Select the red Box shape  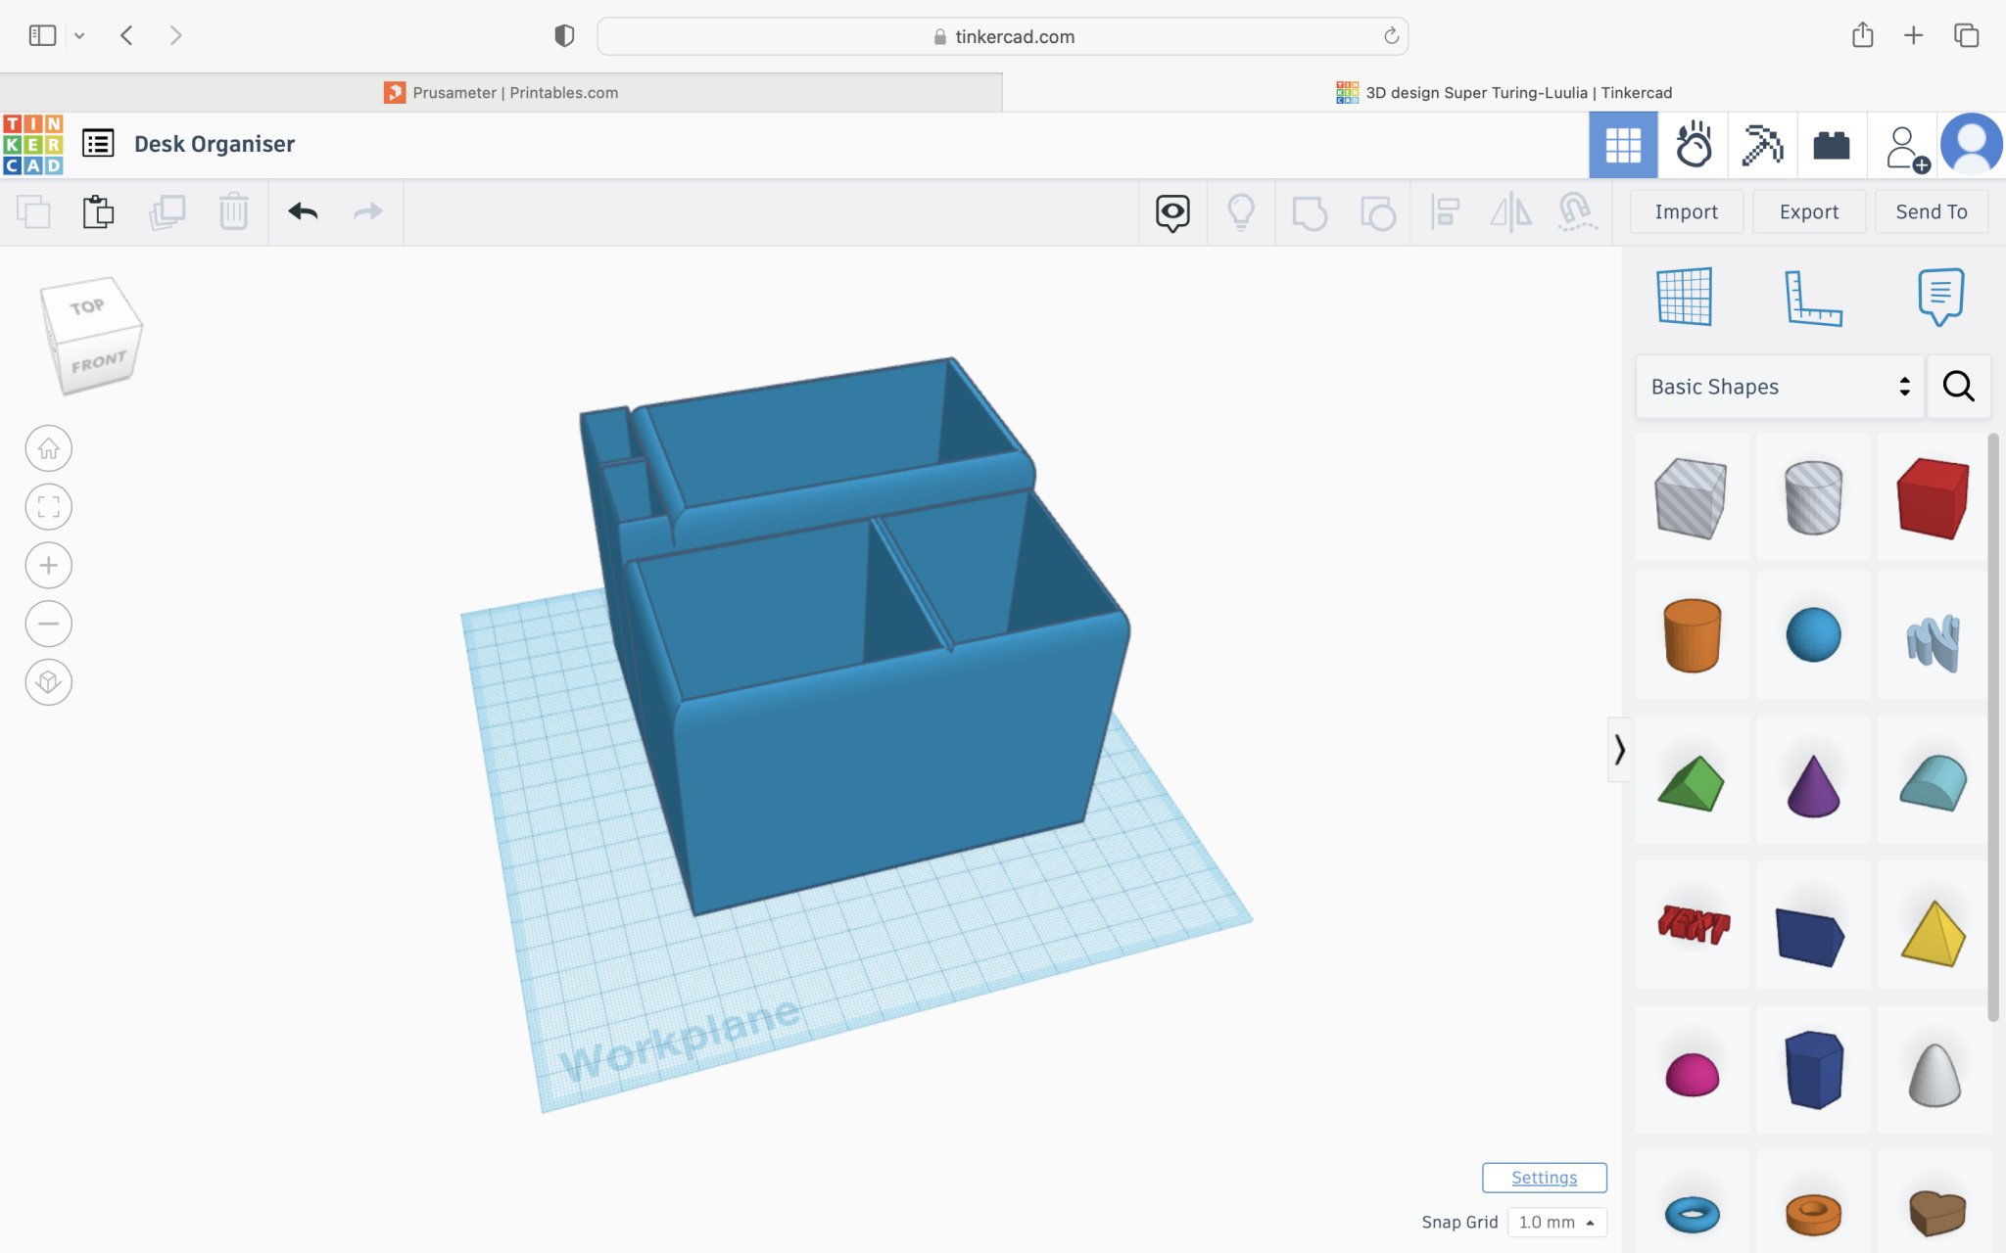click(1932, 497)
